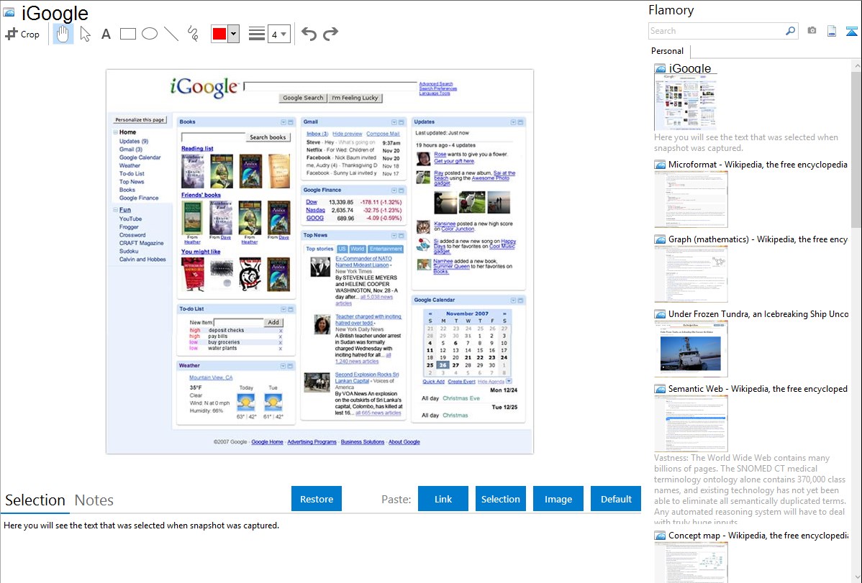Image resolution: width=862 pixels, height=583 pixels.
Task: Choose the text annotation tool
Action: pyautogui.click(x=106, y=34)
